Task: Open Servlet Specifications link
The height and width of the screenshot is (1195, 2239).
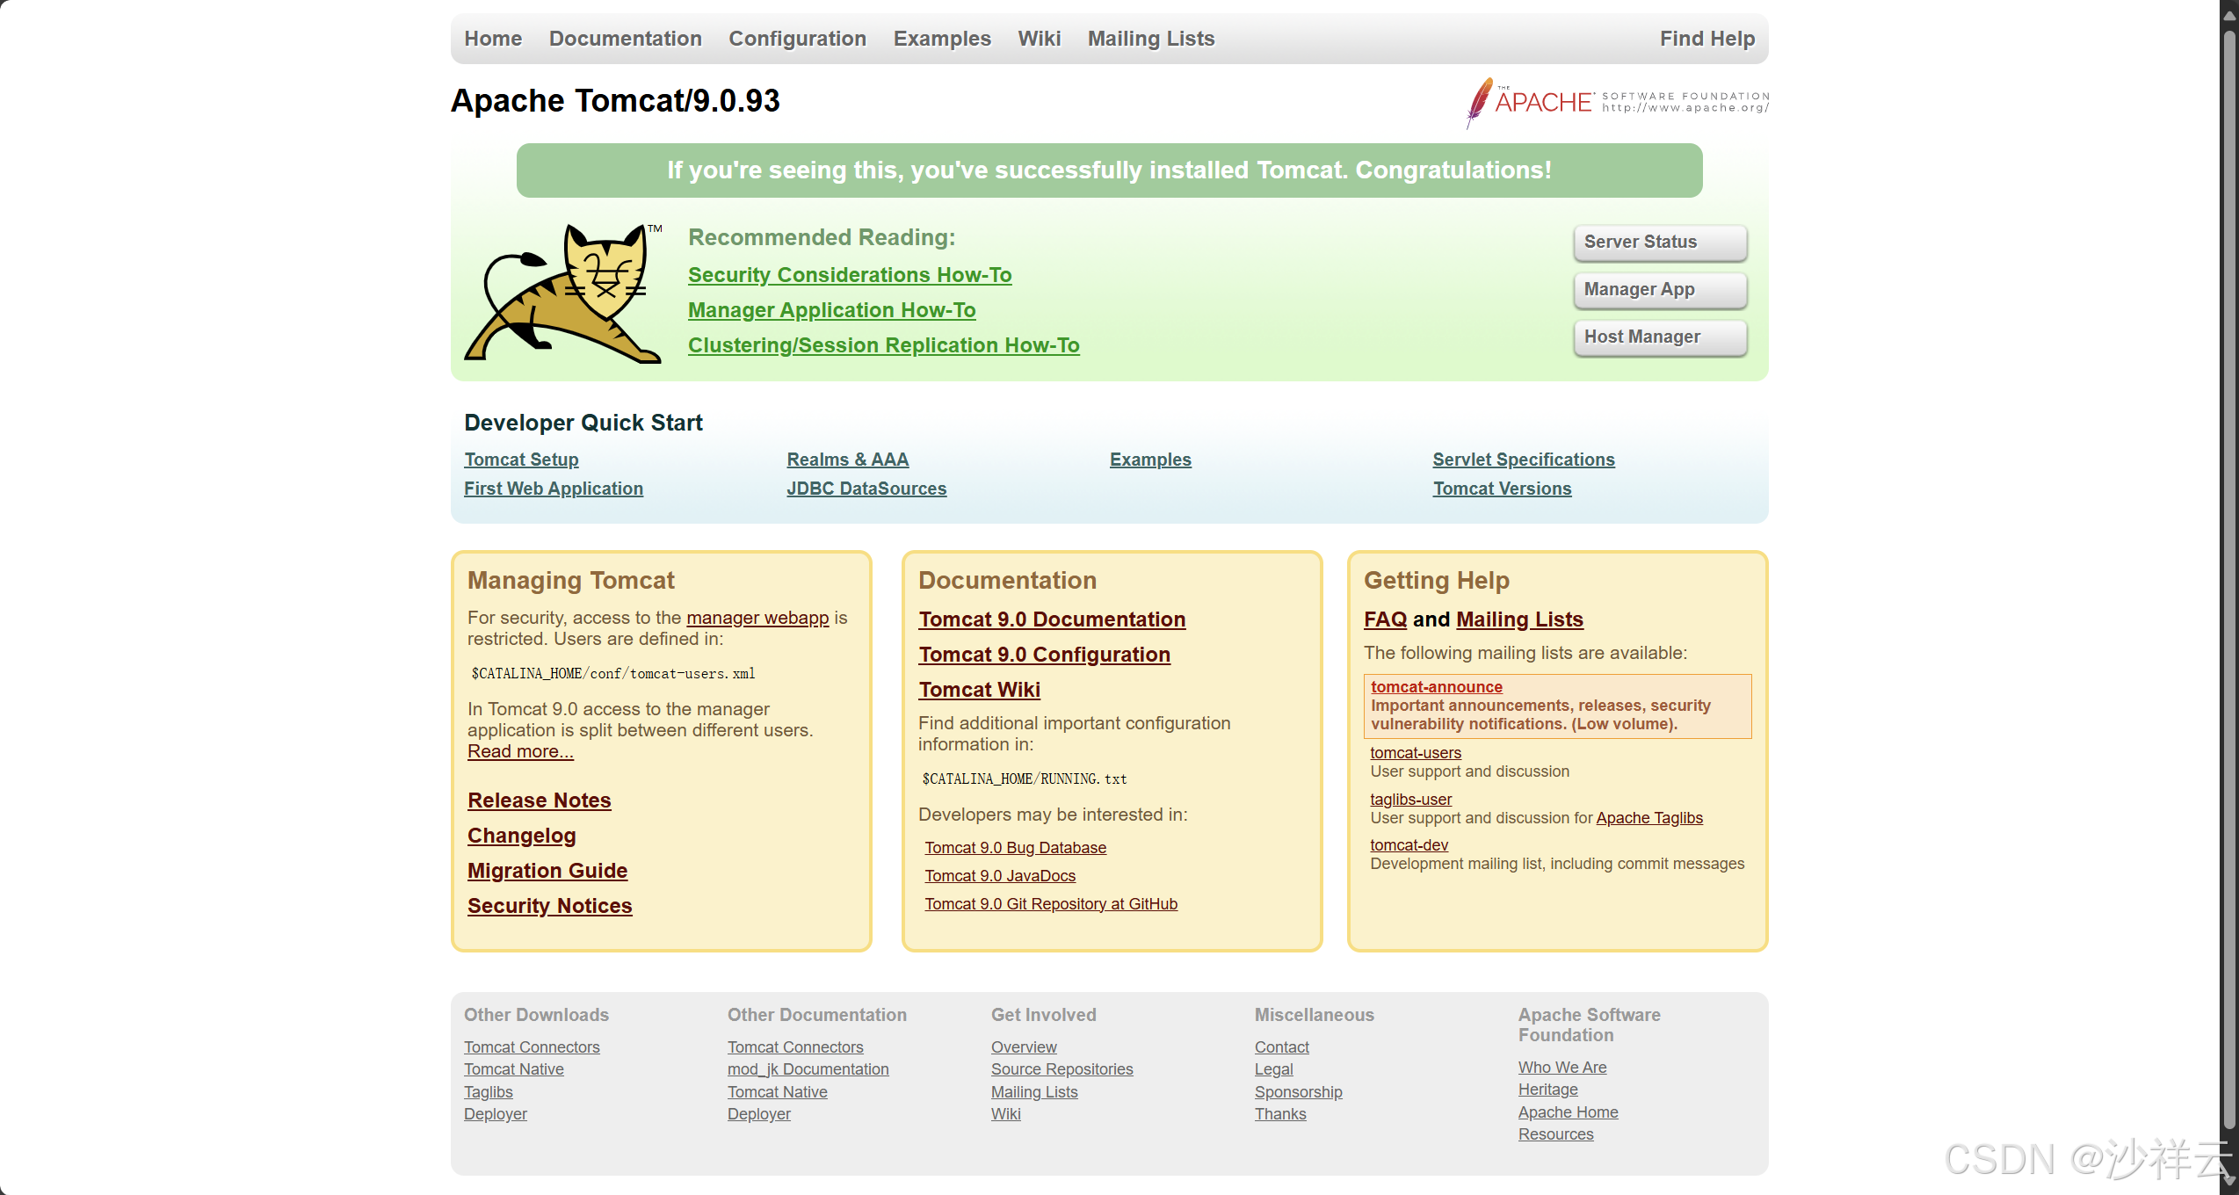Action: pyautogui.click(x=1524, y=460)
